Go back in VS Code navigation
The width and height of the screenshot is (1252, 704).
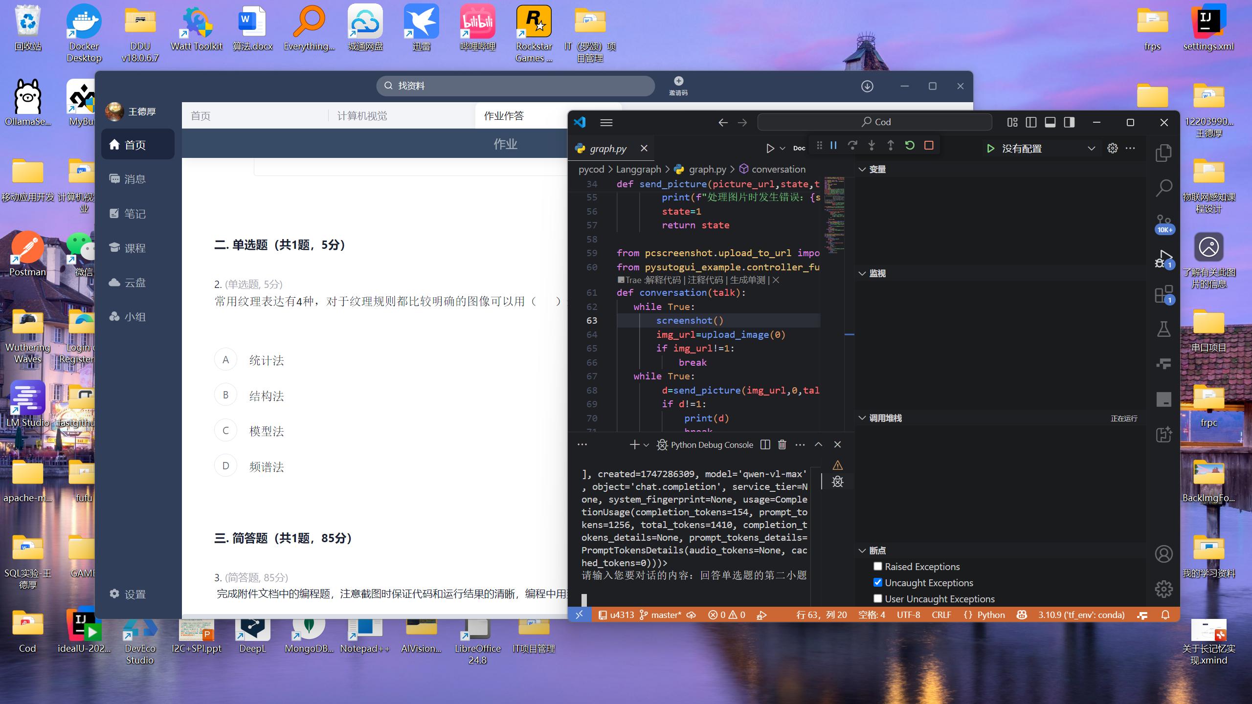point(723,122)
